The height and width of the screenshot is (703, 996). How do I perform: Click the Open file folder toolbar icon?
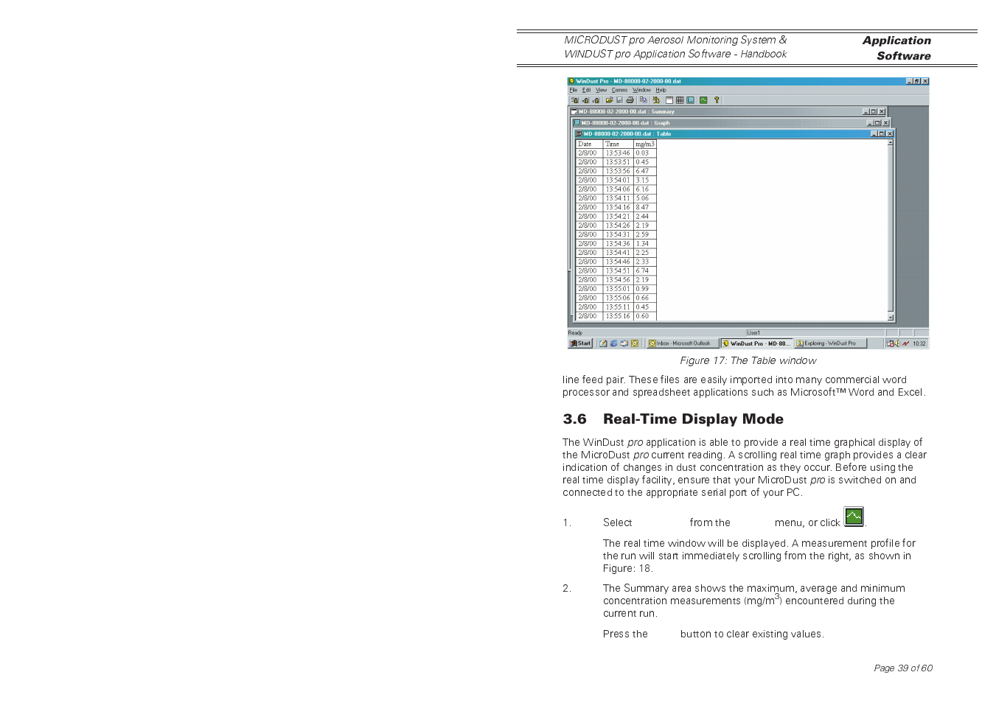[x=610, y=100]
